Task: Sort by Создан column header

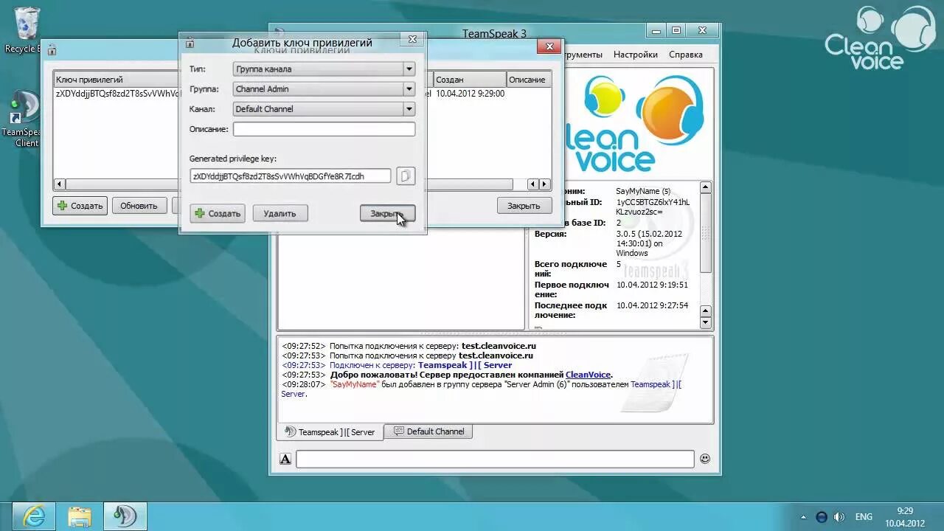Action: pyautogui.click(x=469, y=79)
